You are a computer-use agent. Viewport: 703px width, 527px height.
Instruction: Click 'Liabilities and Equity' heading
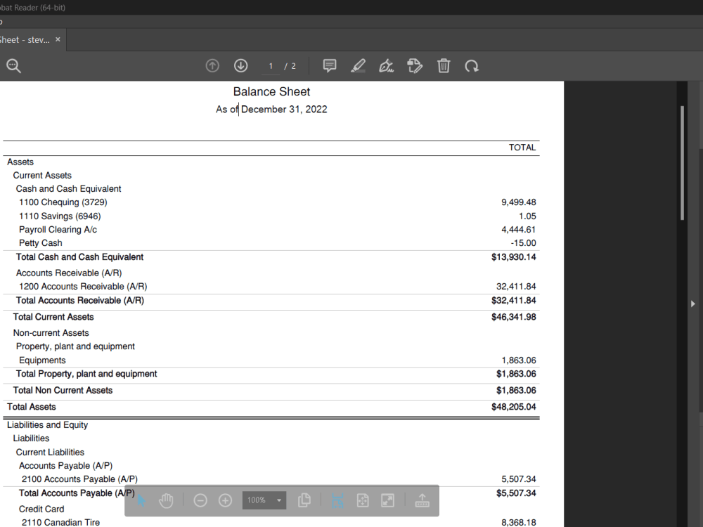(48, 425)
